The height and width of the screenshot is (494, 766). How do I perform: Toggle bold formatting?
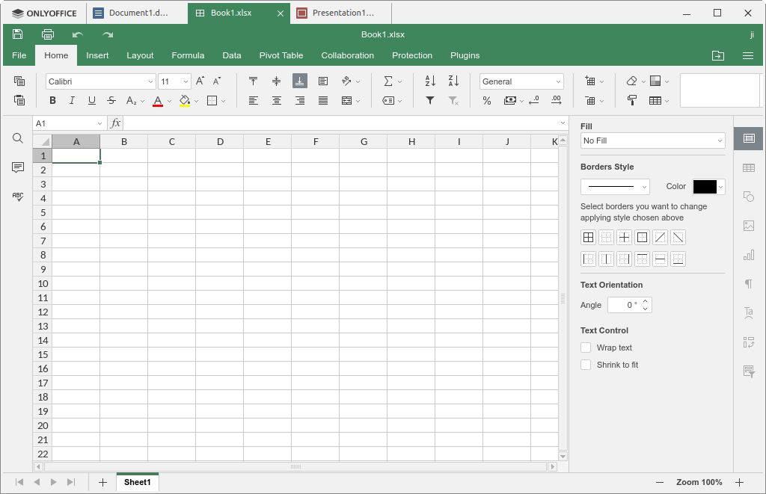[52, 101]
